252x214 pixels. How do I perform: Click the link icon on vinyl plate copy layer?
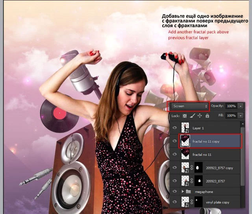pos(192,202)
